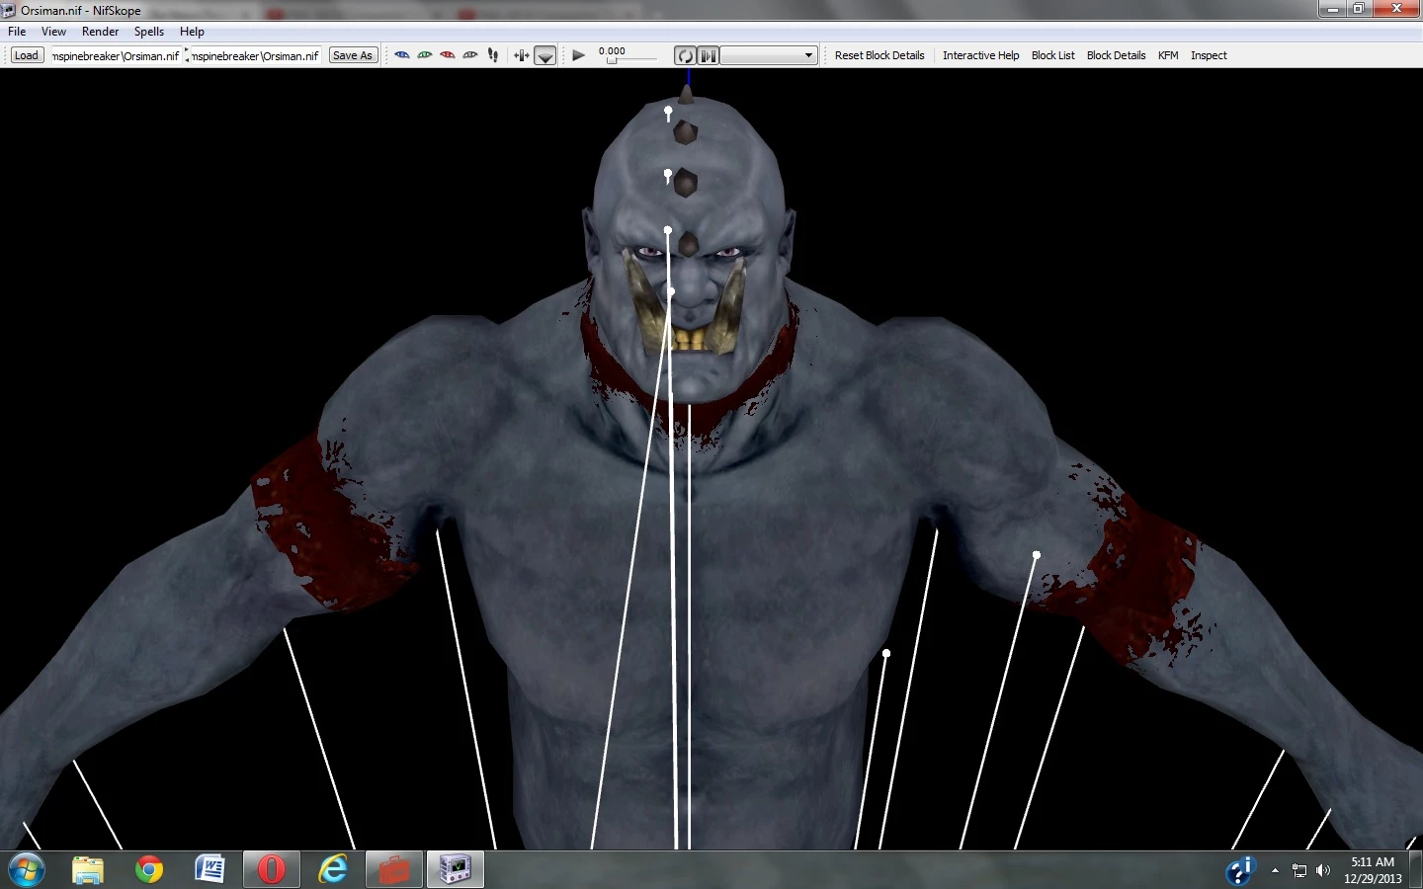Open the Spells menu

tap(149, 32)
